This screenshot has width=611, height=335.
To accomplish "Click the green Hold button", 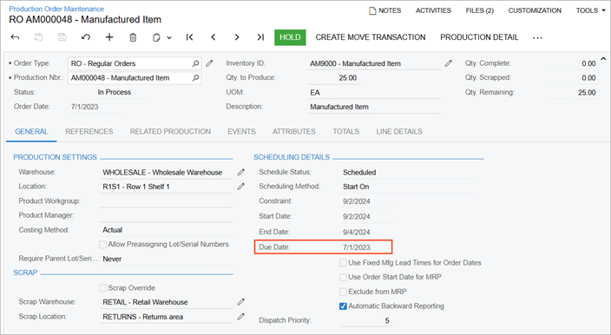I will [x=290, y=37].
